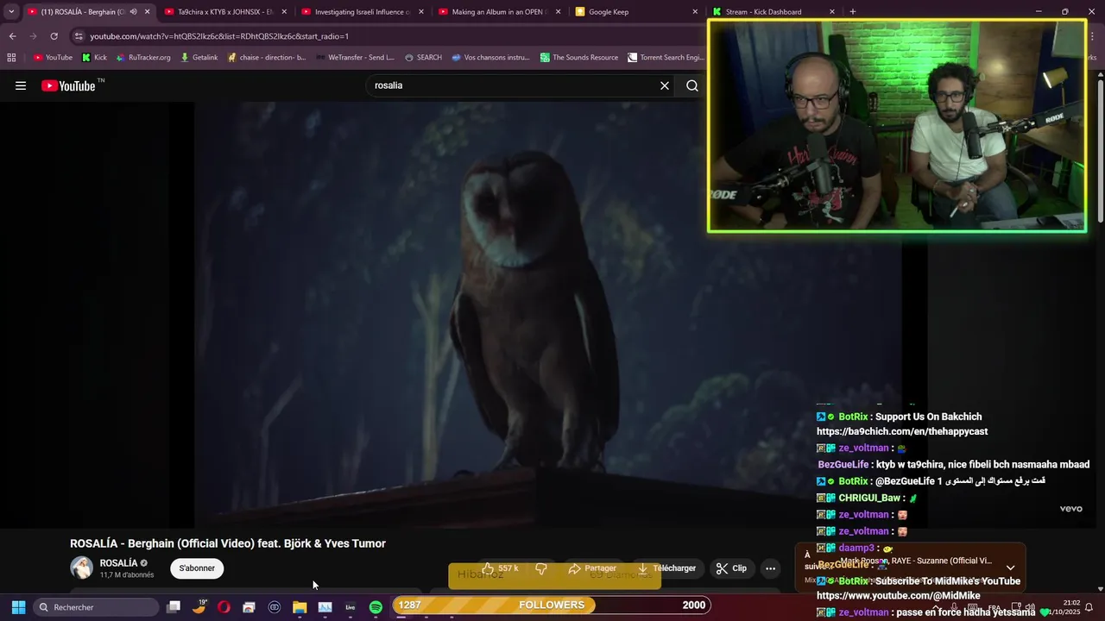This screenshot has height=621, width=1105.
Task: Open the Kick bookmark
Action: pos(94,58)
